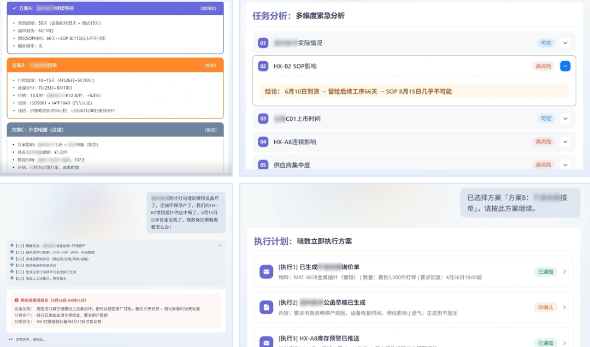Image resolution: width=590 pixels, height=347 pixels.
Task: Click the 01 number badge for 实际情况
Action: click(263, 43)
